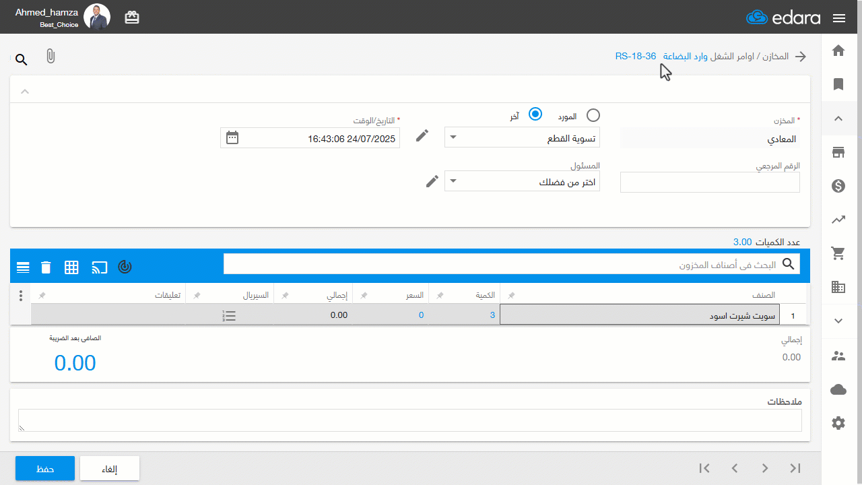Select the المورد radio button
This screenshot has height=485, width=862.
point(593,116)
